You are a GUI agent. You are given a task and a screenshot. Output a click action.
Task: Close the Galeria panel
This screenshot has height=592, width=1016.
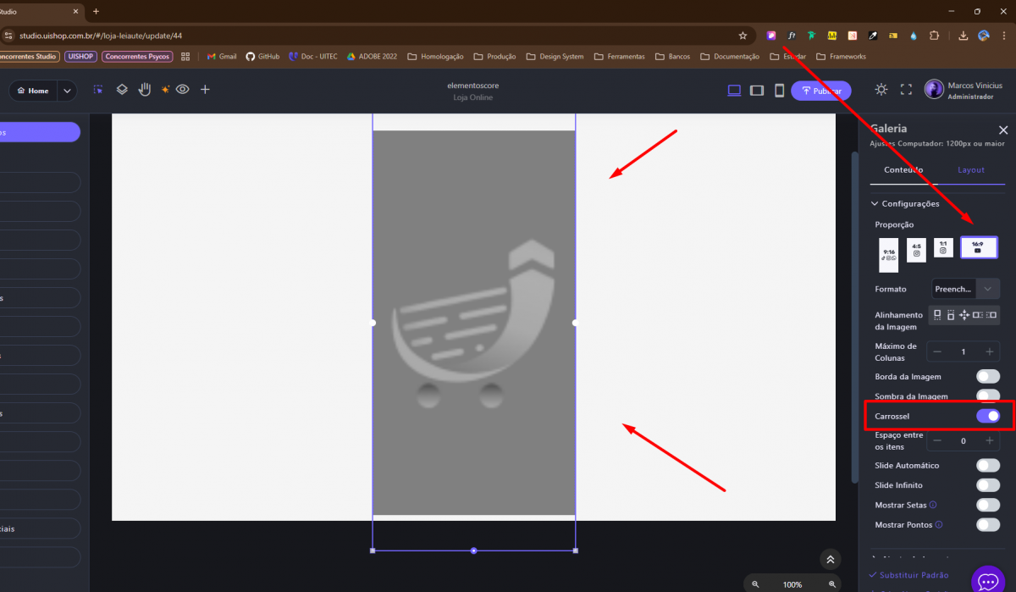[1003, 130]
